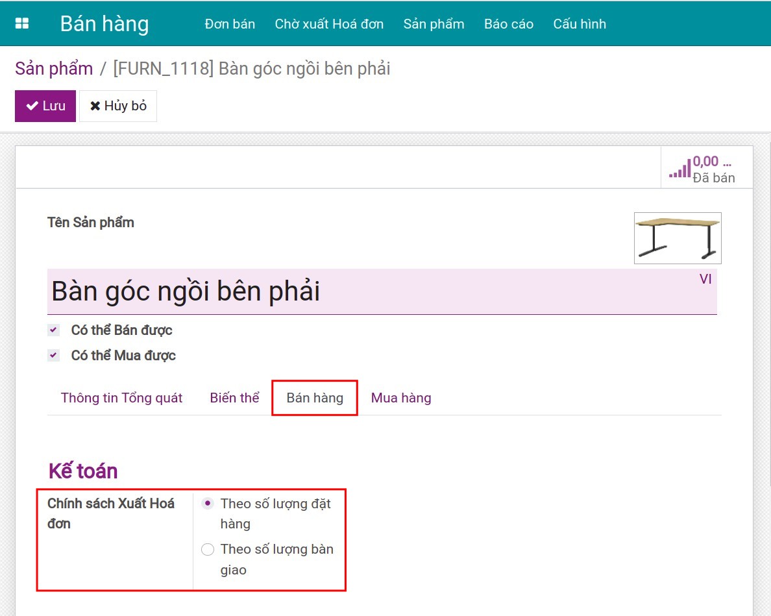Toggle the Có thể Mua được checkbox
The height and width of the screenshot is (616, 771).
[x=54, y=355]
